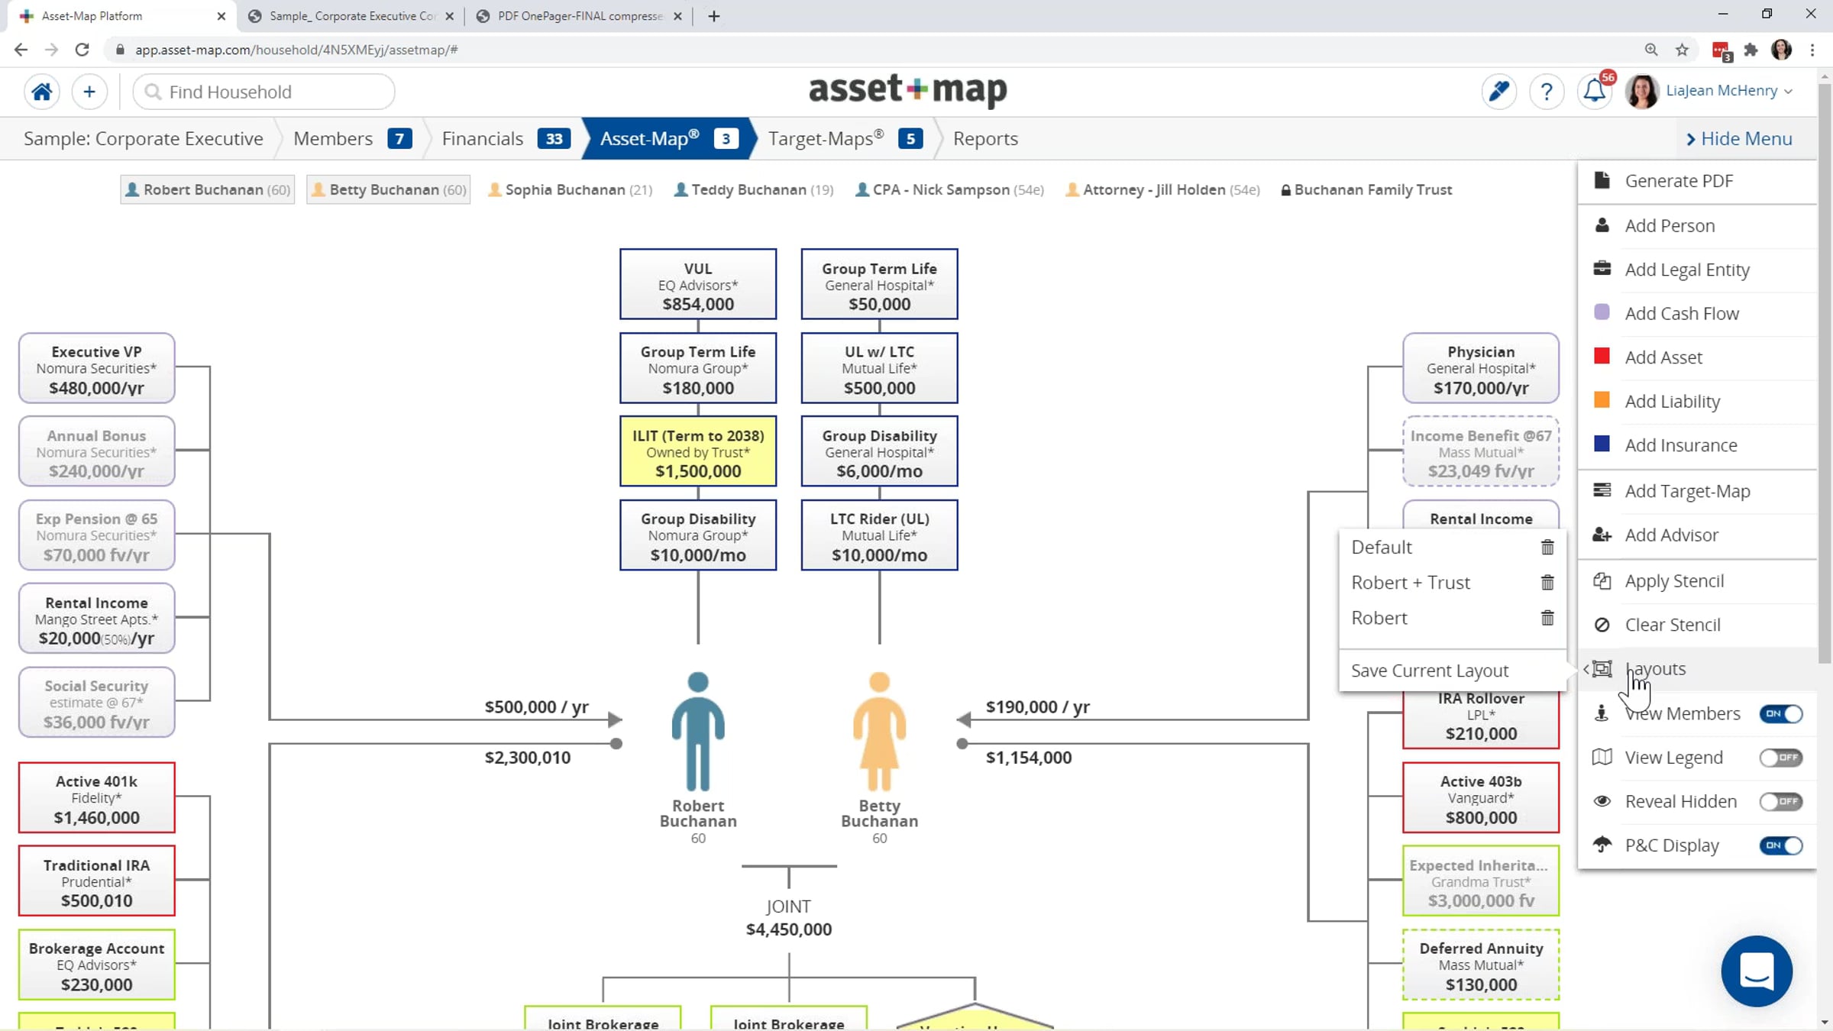Open LiaJean McHenry account dropdown
Viewport: 1833px width, 1031px height.
(x=1730, y=91)
